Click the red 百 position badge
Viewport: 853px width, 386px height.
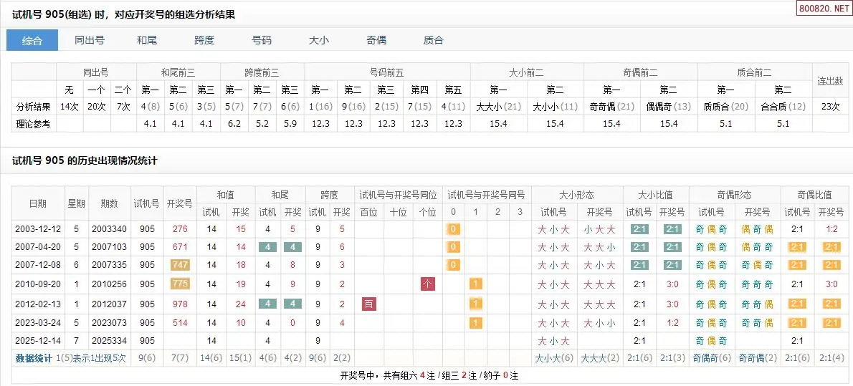click(369, 304)
